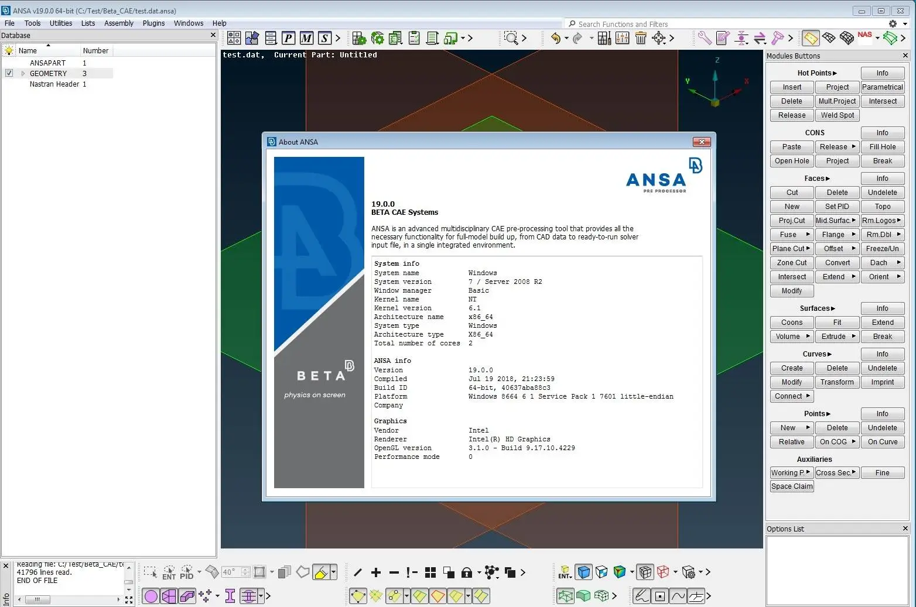Open the NAS deck dropdown arrow
The width and height of the screenshot is (916, 607).
coord(877,38)
